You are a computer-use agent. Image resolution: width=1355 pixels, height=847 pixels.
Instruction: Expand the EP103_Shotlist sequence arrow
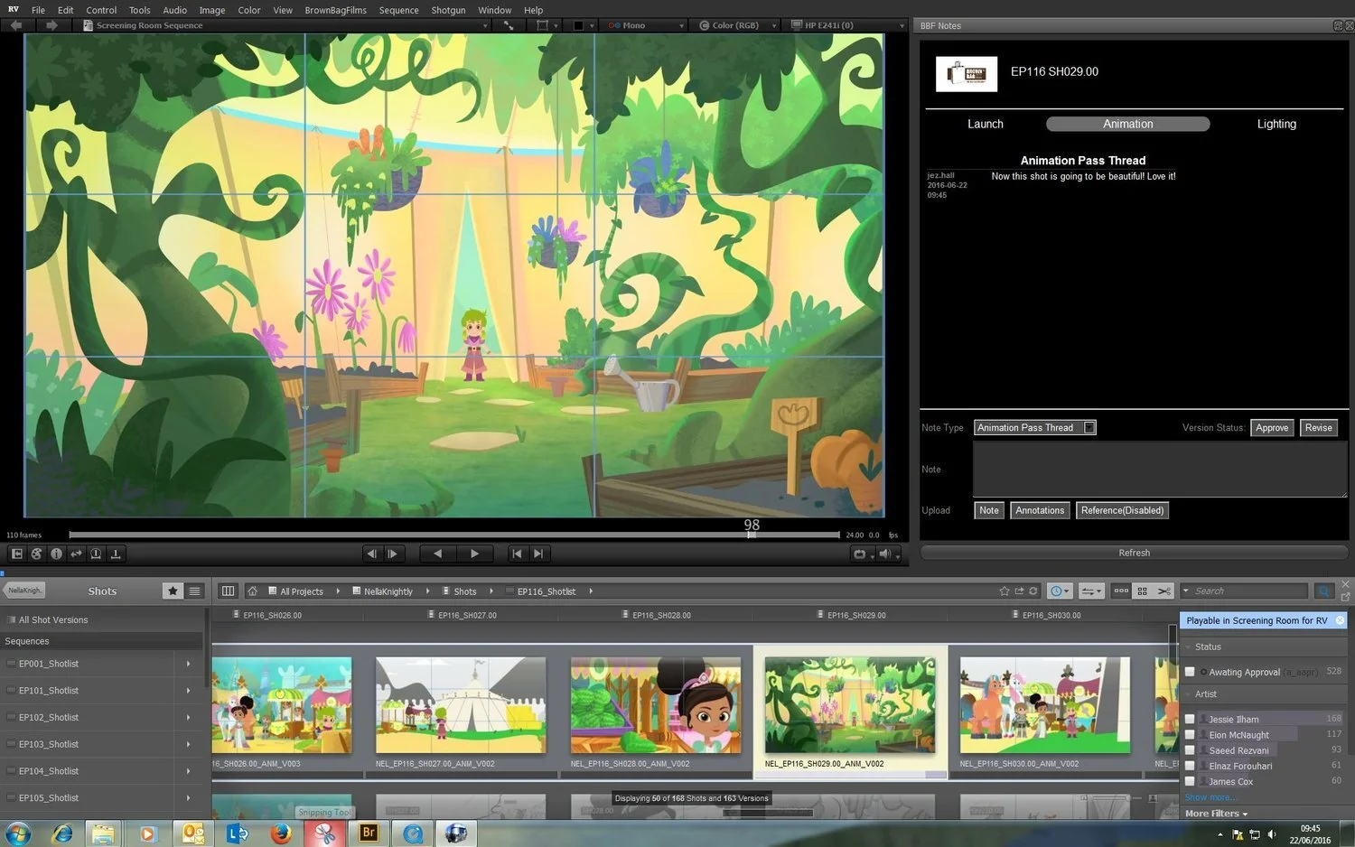tap(188, 744)
